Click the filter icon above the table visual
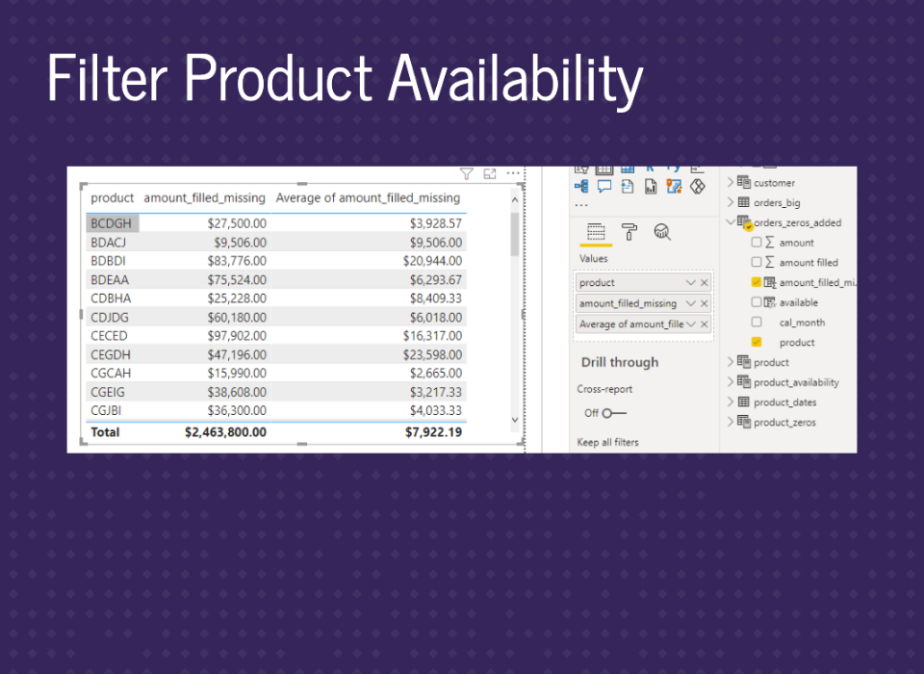Screen dimensions: 924x674 coord(466,174)
